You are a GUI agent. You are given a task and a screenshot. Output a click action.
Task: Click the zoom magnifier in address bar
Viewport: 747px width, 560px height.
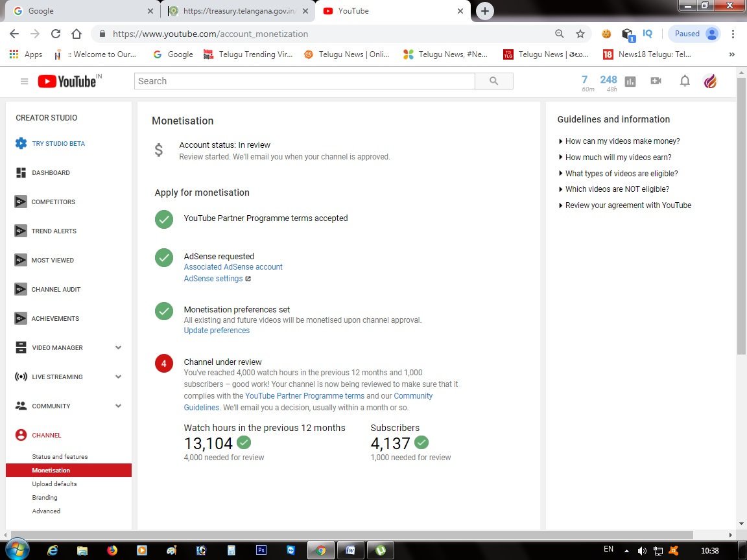(x=560, y=34)
